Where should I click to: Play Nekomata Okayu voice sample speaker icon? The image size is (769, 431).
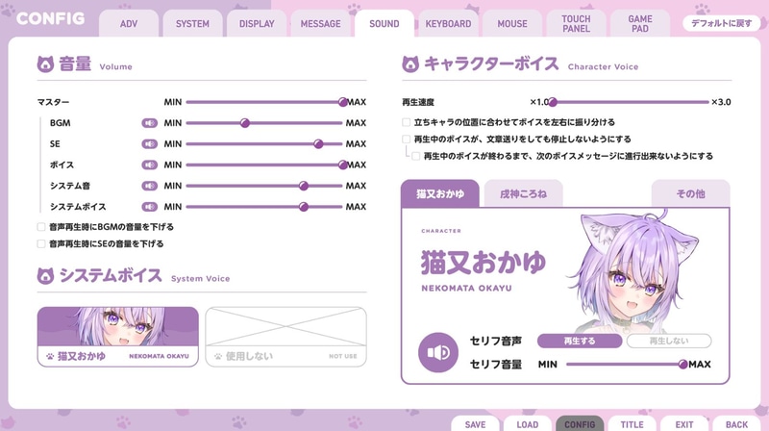pyautogui.click(x=438, y=352)
